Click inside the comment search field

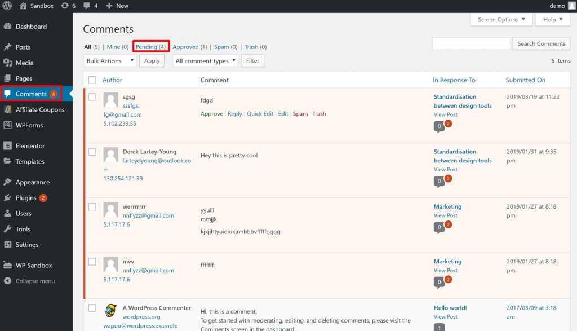coord(471,43)
